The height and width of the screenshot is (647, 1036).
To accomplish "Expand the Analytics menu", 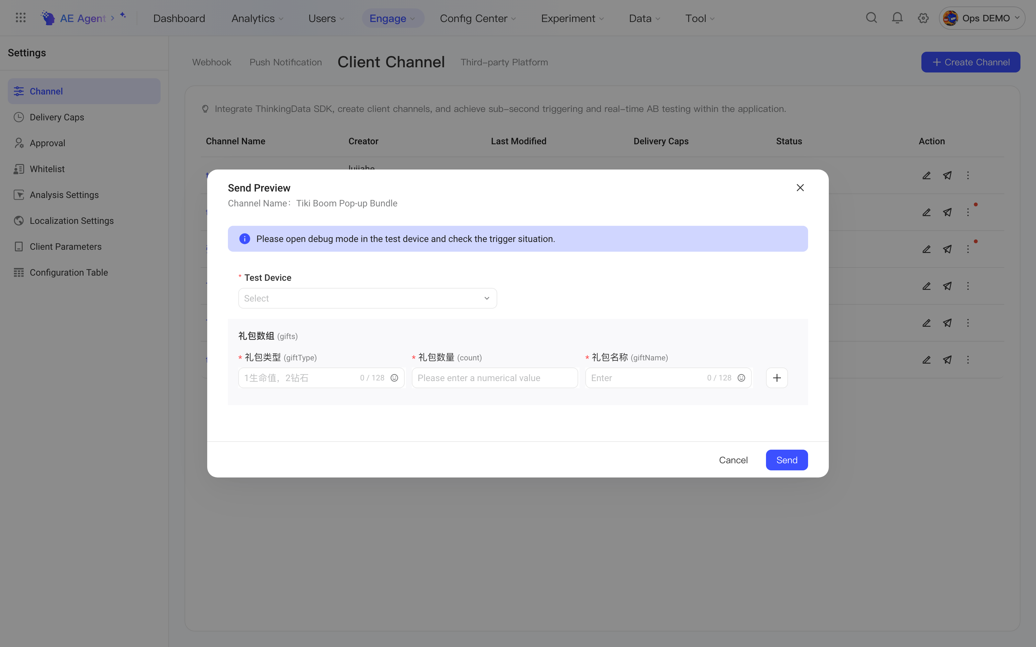I will point(257,18).
